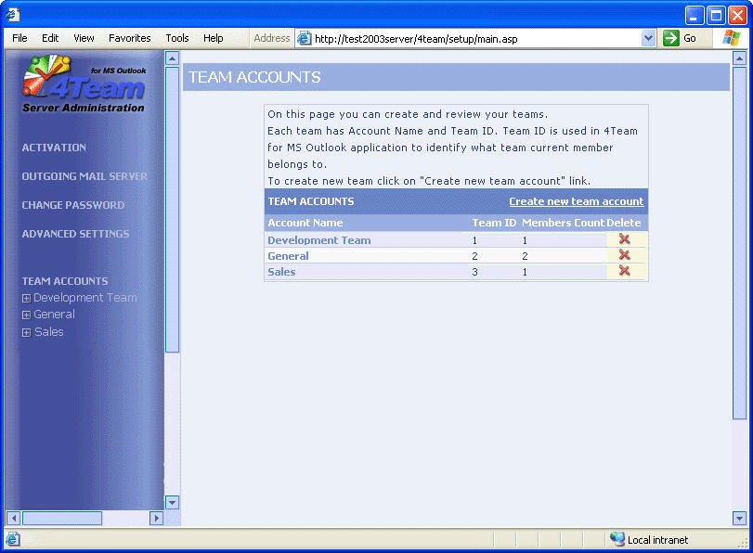
Task: Click the Internet Explorer title bar icon
Action: [12, 15]
